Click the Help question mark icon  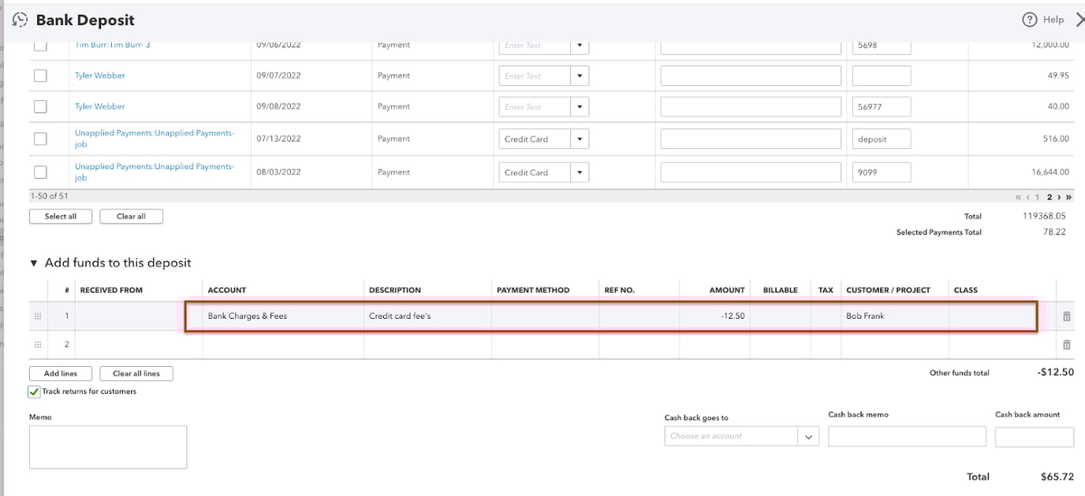[x=1028, y=19]
